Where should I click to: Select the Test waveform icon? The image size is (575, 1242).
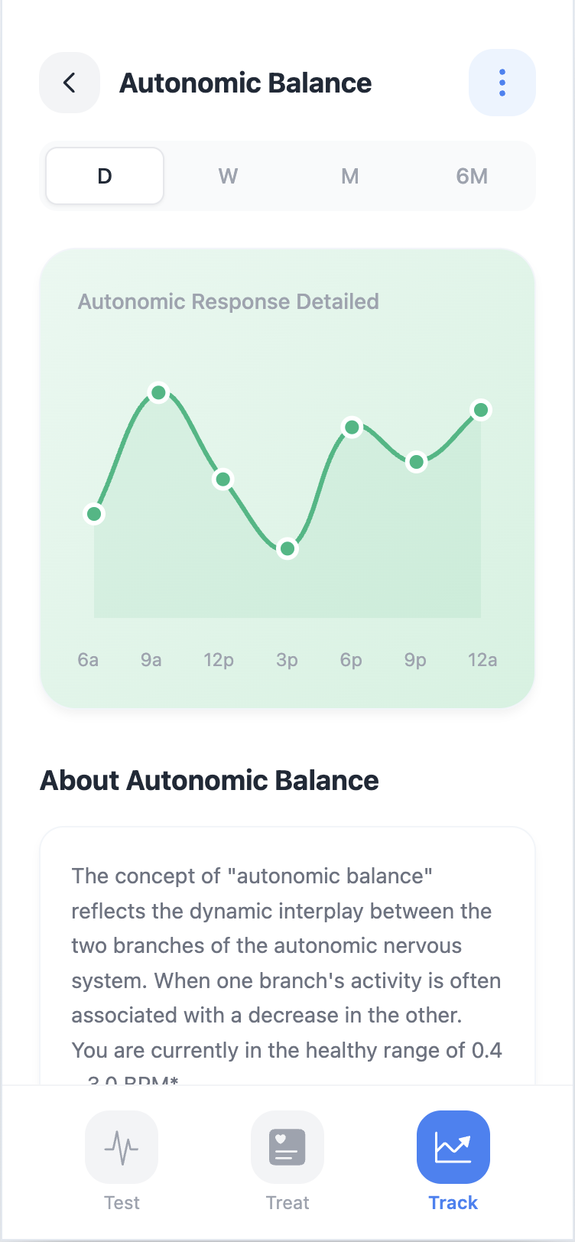122,1147
